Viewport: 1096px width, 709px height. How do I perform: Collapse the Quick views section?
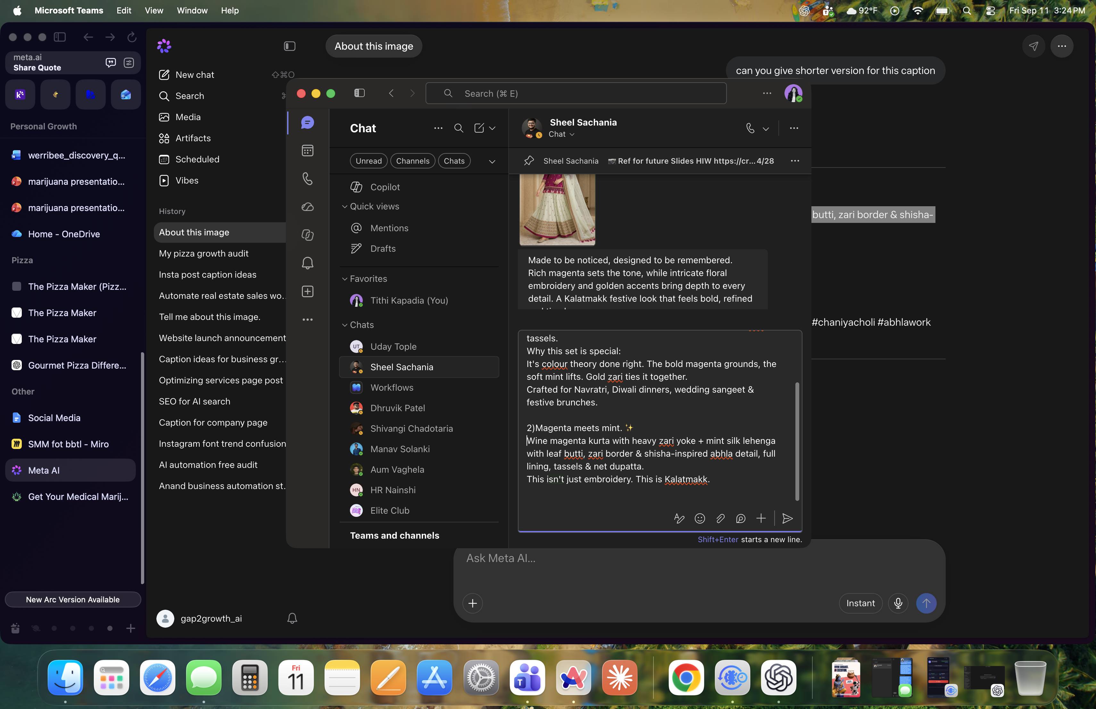coord(345,207)
